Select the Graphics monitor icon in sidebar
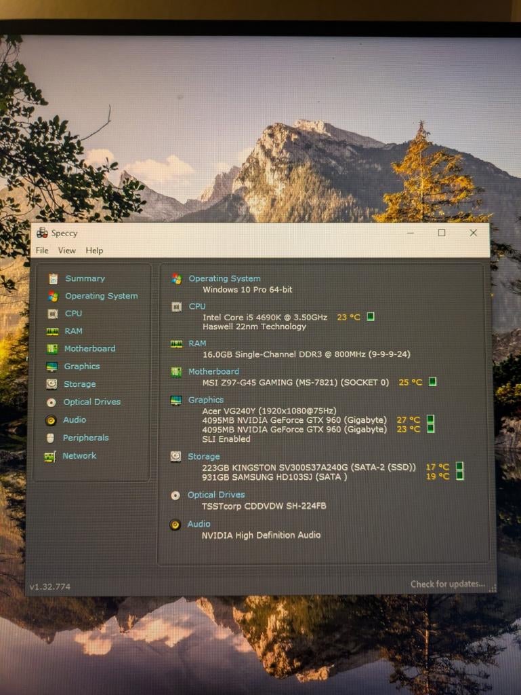The width and height of the screenshot is (521, 695). click(x=51, y=366)
